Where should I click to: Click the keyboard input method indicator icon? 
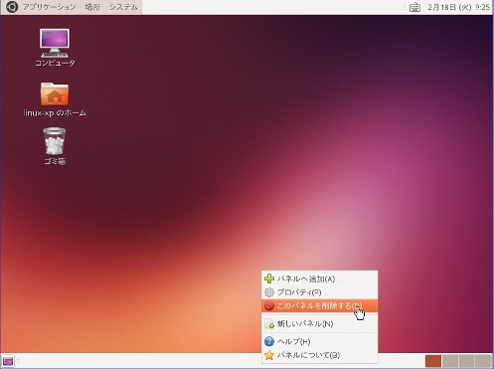tap(414, 7)
